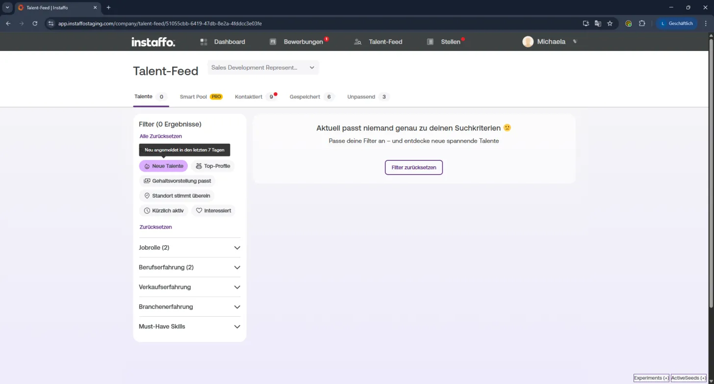Viewport: 714px width, 384px height.
Task: Click the browser address bar URL
Action: [160, 23]
